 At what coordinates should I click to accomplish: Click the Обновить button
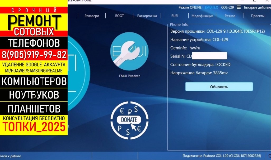[219, 86]
